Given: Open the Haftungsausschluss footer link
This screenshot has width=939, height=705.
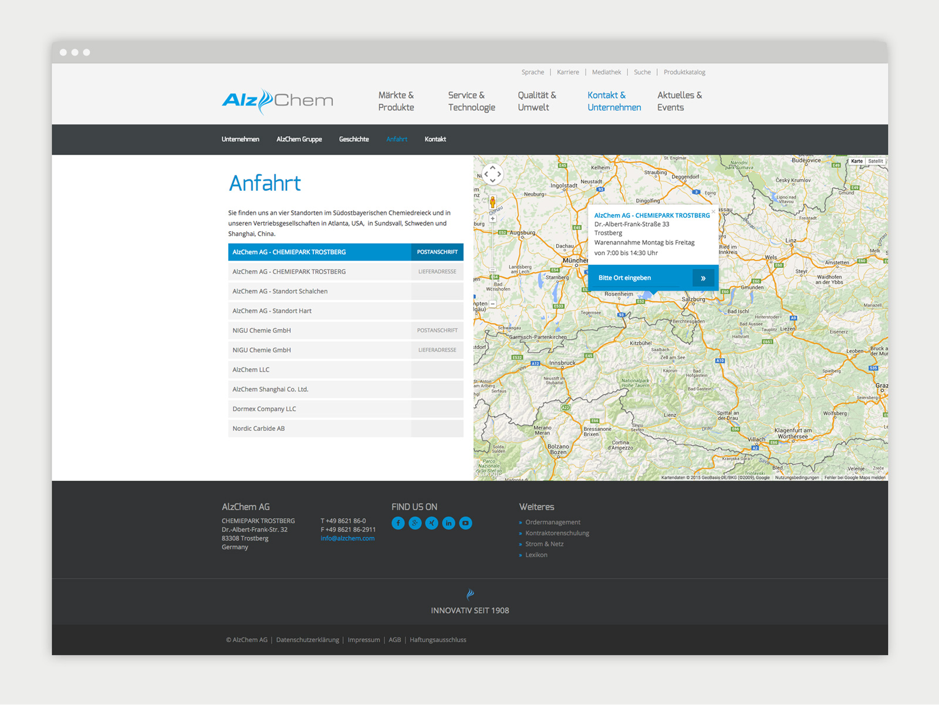Looking at the screenshot, I should (x=438, y=640).
